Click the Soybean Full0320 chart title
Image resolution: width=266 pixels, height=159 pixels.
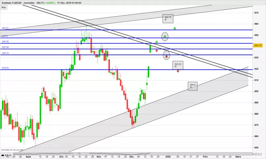click(12, 3)
